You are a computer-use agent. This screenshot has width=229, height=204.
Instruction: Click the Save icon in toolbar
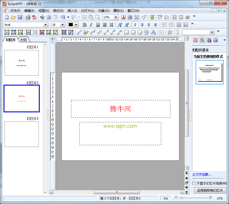tap(20, 17)
